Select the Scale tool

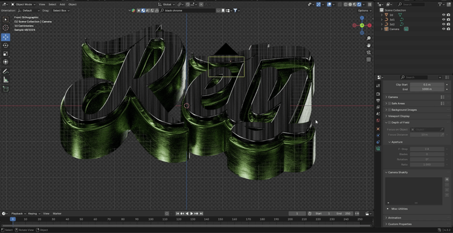pyautogui.click(x=5, y=54)
